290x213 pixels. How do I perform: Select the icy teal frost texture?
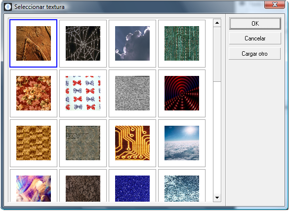pyautogui.click(x=182, y=186)
